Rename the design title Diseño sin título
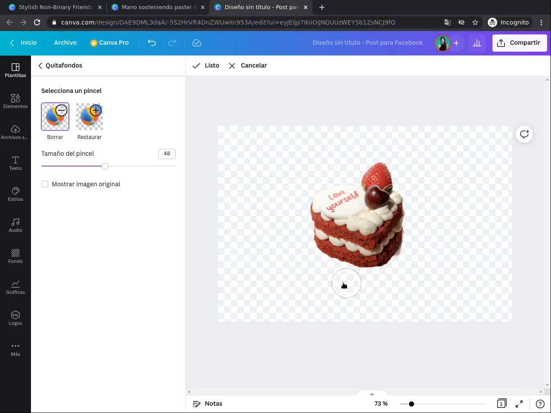 [x=368, y=43]
